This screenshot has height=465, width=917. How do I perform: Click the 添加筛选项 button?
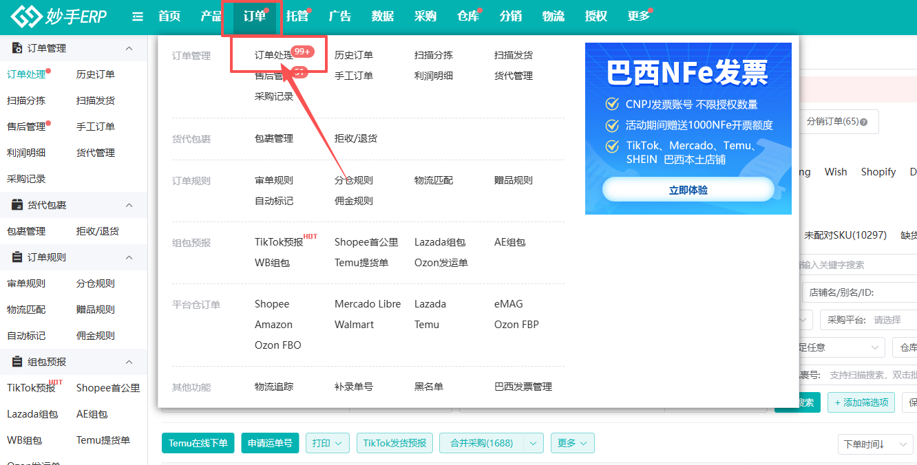click(861, 402)
